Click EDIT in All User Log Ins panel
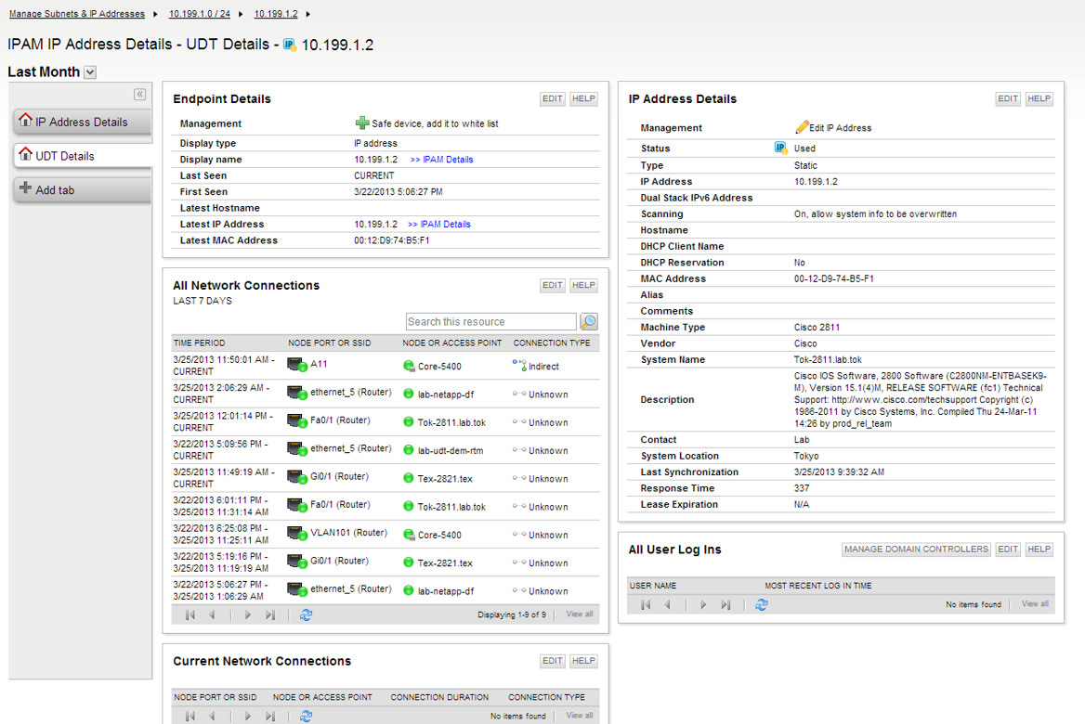1085x724 pixels. pos(1008,549)
